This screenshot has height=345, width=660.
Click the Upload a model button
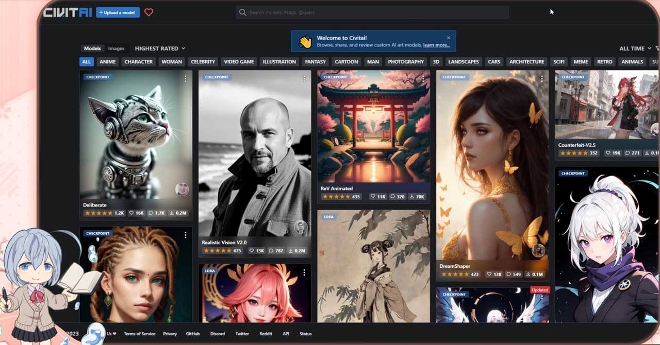coord(118,12)
